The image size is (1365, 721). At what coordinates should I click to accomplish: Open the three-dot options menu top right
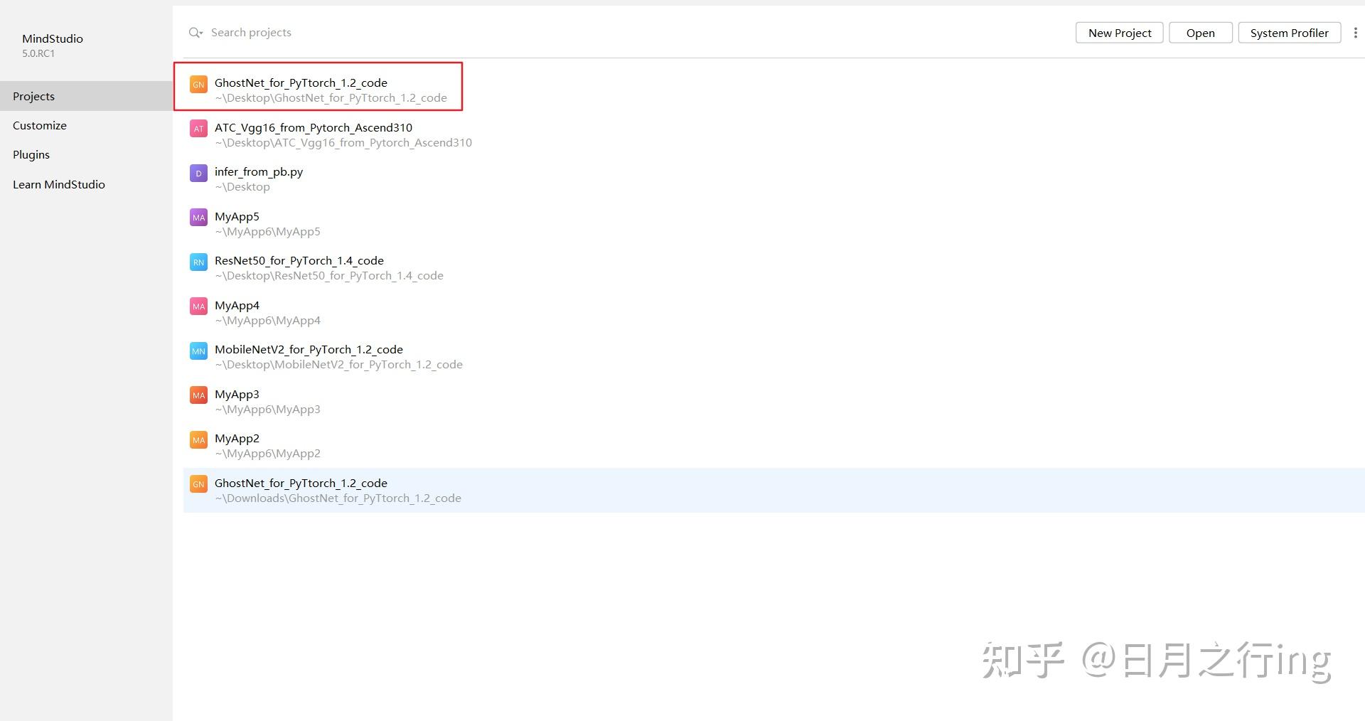pos(1354,32)
